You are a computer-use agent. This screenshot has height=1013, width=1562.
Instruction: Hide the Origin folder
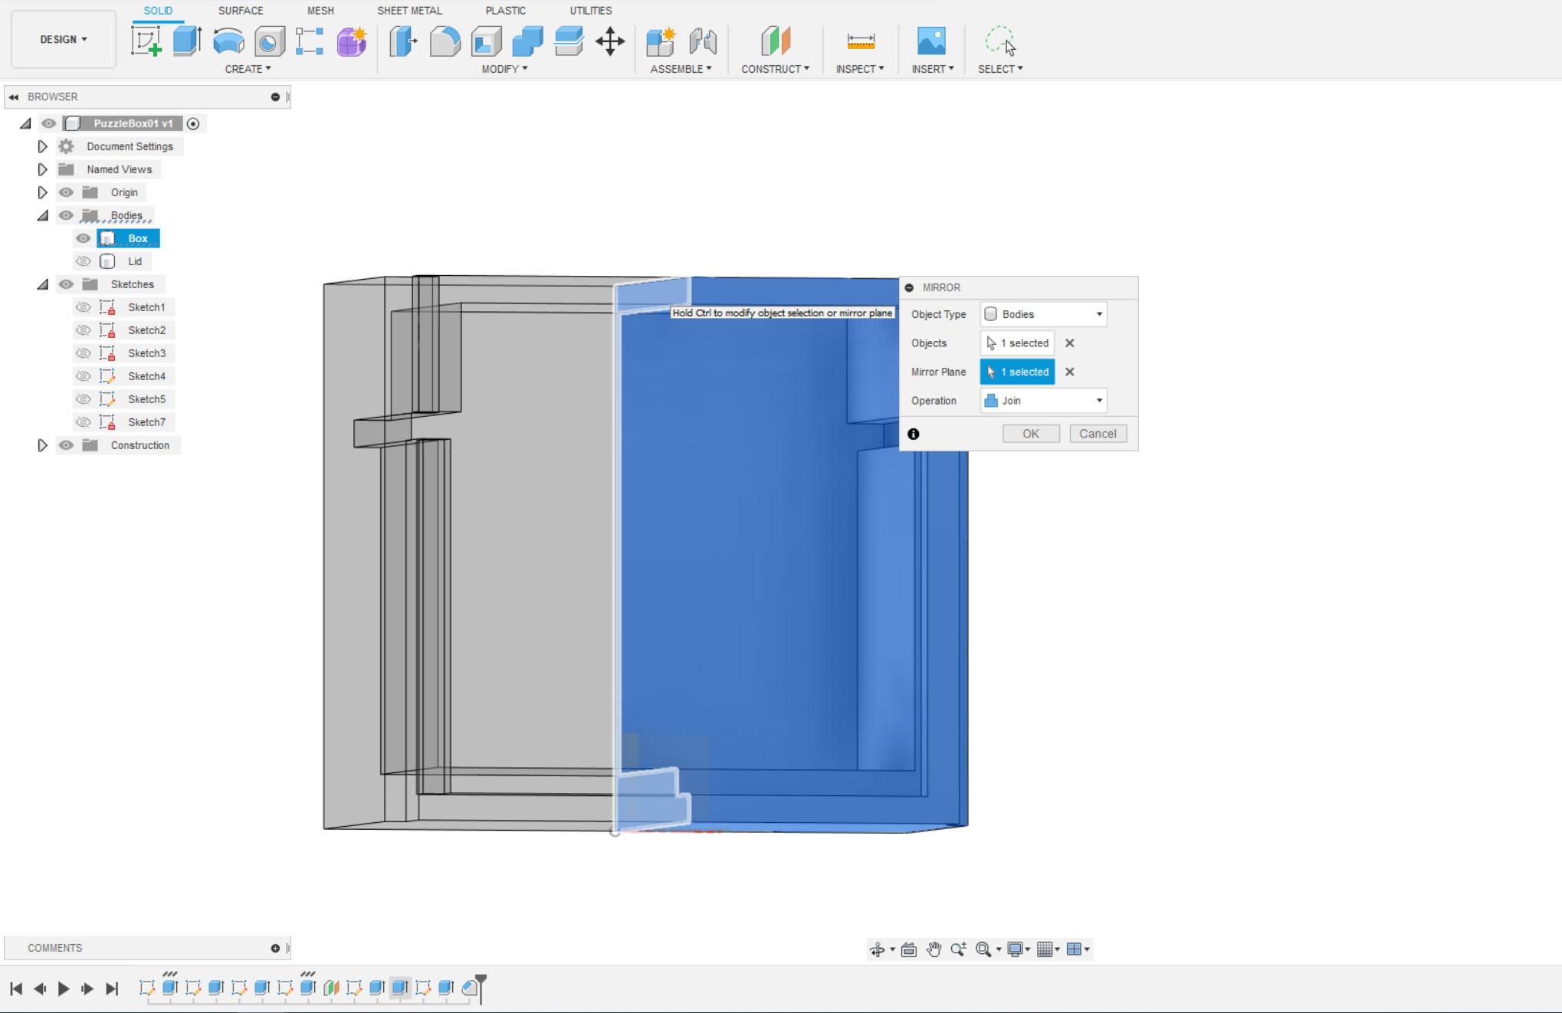pyautogui.click(x=66, y=192)
